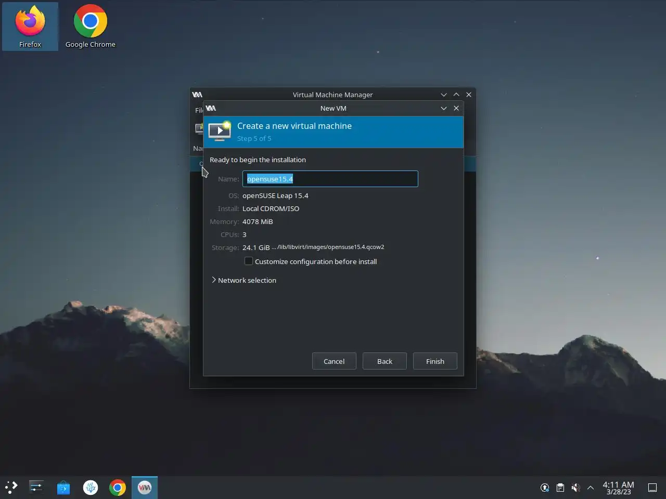Open Firefox desktop shortcut

tap(30, 27)
